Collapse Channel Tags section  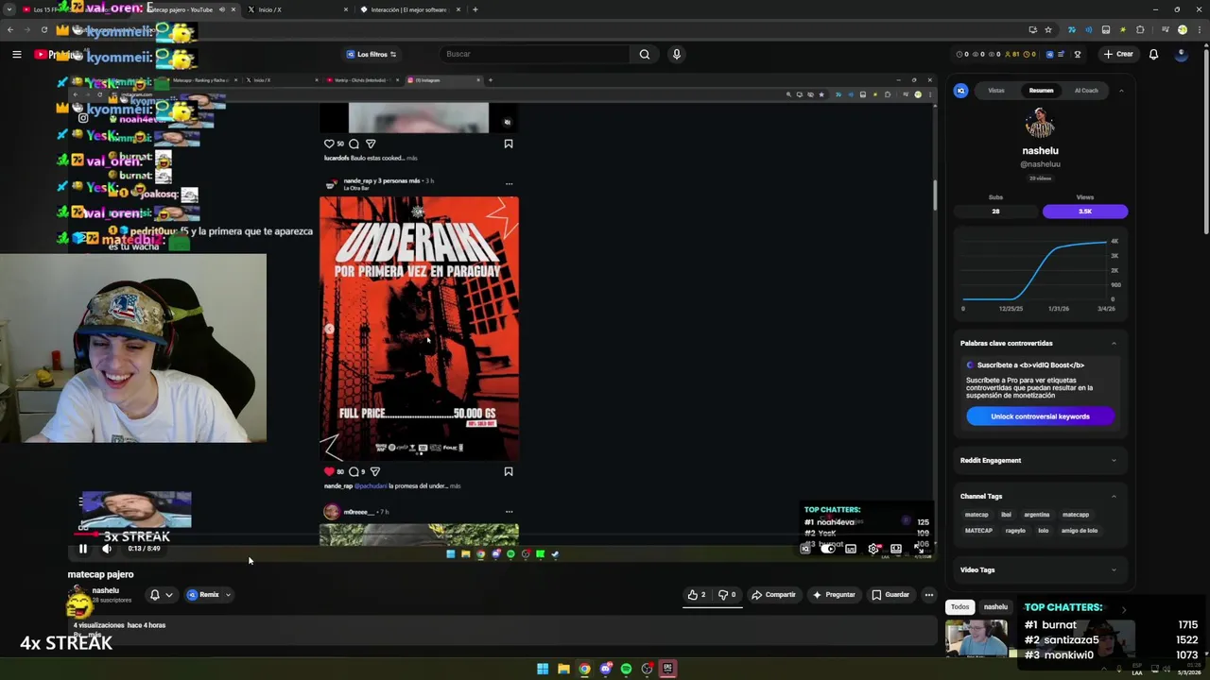pos(1114,496)
